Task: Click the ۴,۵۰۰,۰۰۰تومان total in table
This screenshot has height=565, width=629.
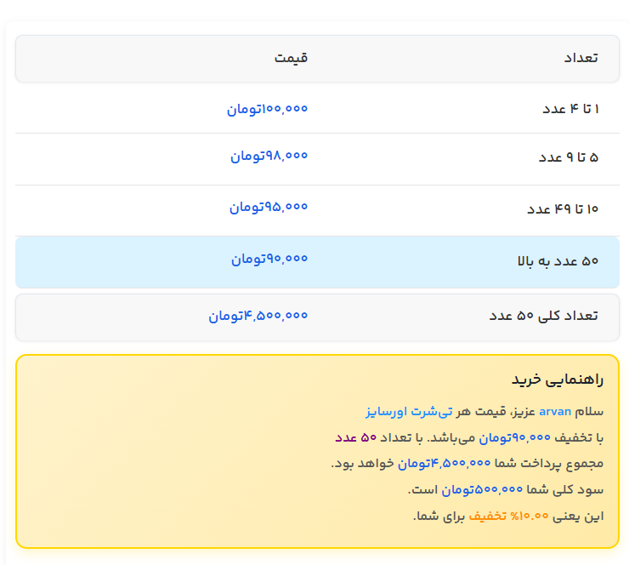Action: click(x=258, y=316)
